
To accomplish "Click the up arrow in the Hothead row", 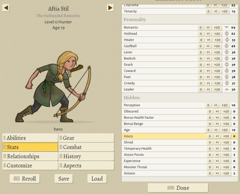I will click(x=227, y=32).
